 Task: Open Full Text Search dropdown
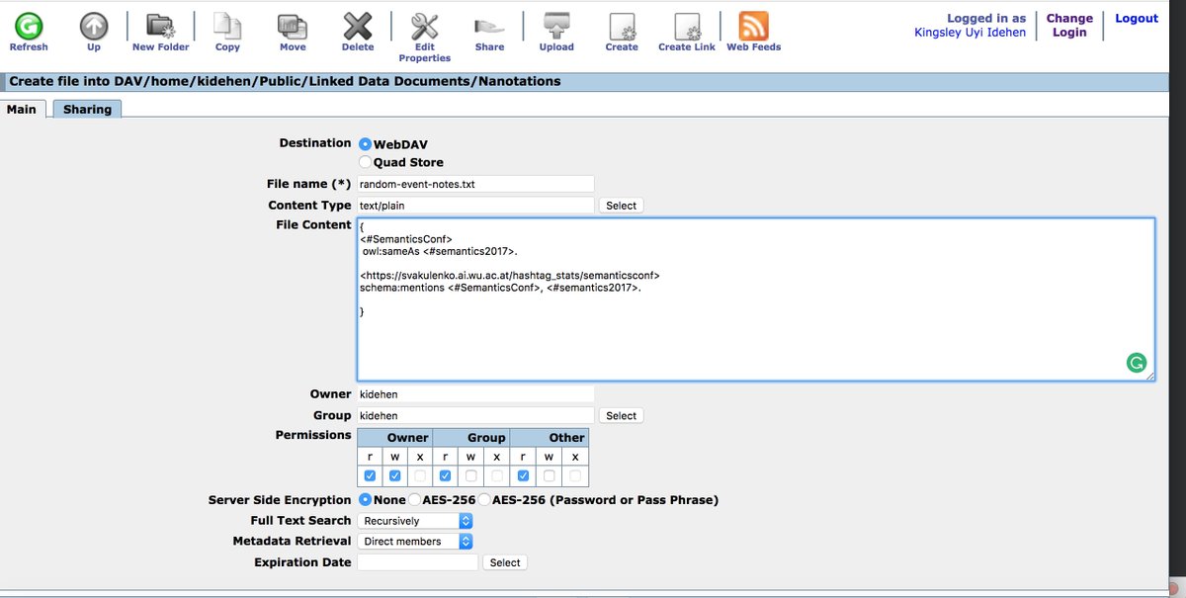(x=416, y=521)
